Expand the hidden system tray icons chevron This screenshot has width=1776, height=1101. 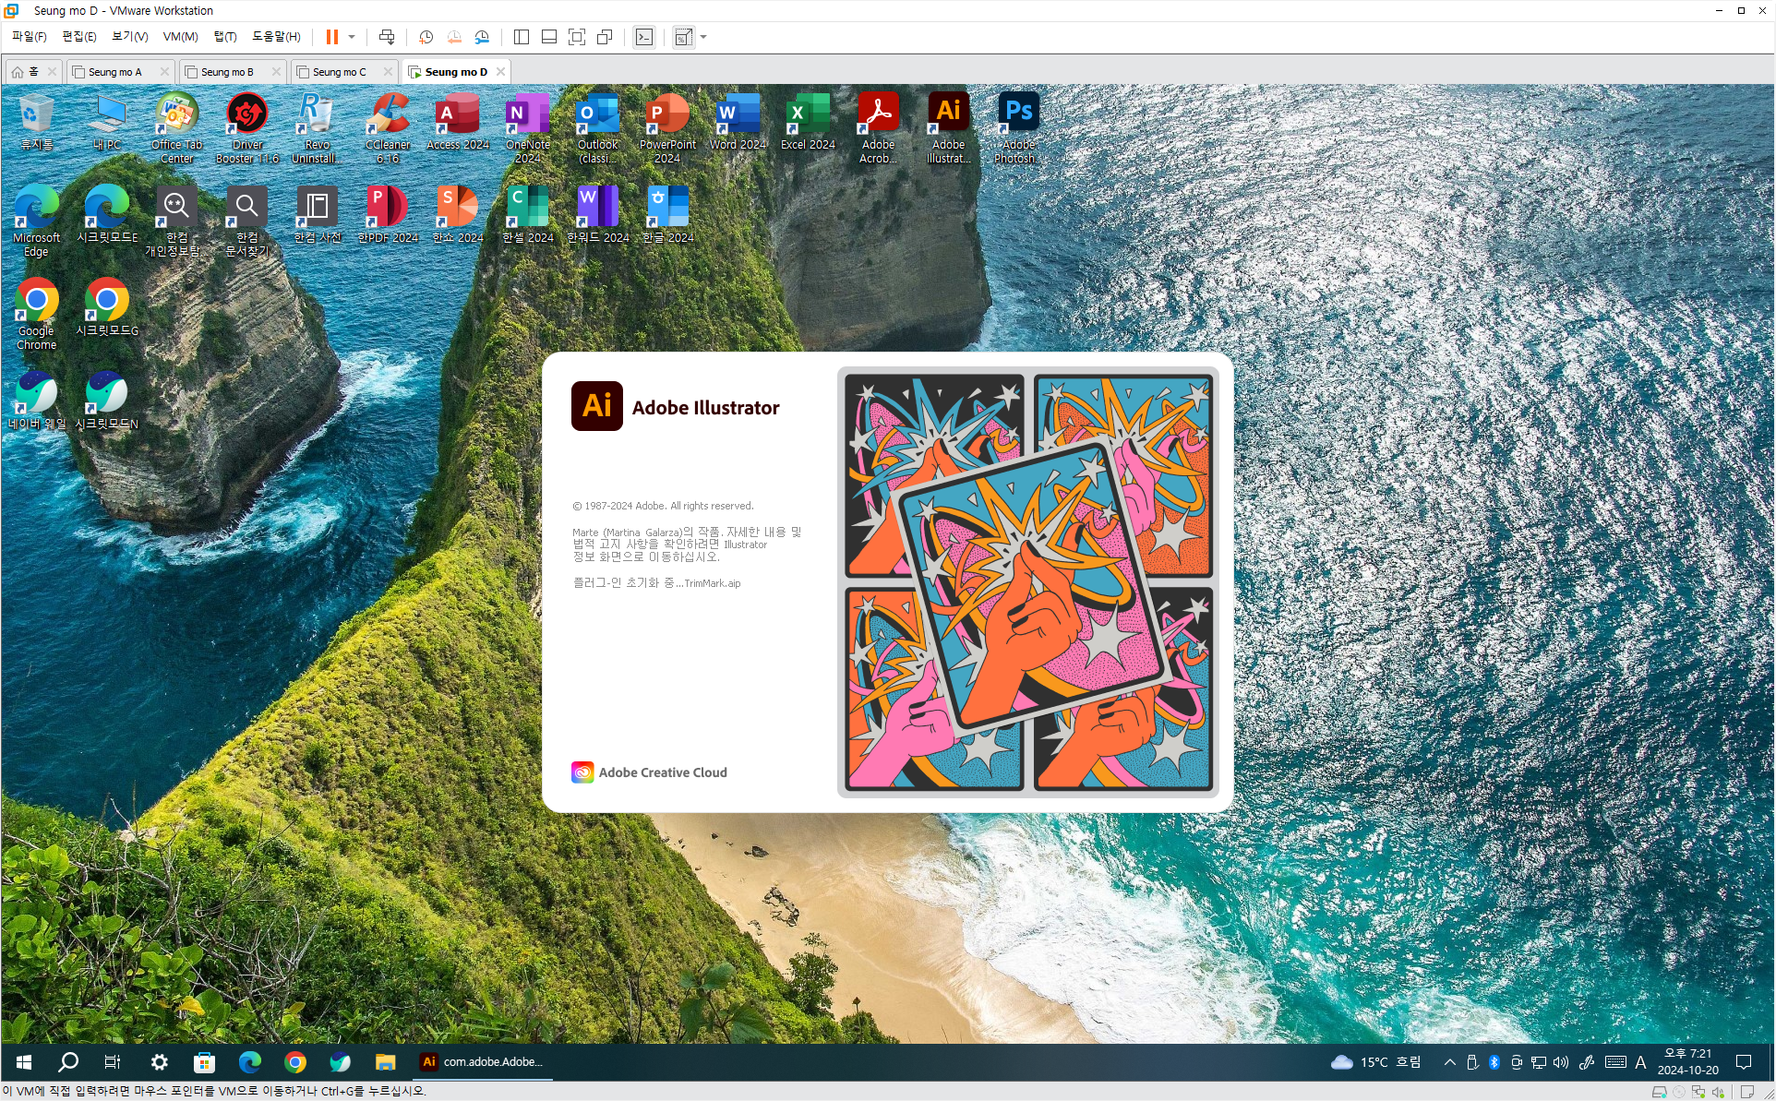[1449, 1062]
